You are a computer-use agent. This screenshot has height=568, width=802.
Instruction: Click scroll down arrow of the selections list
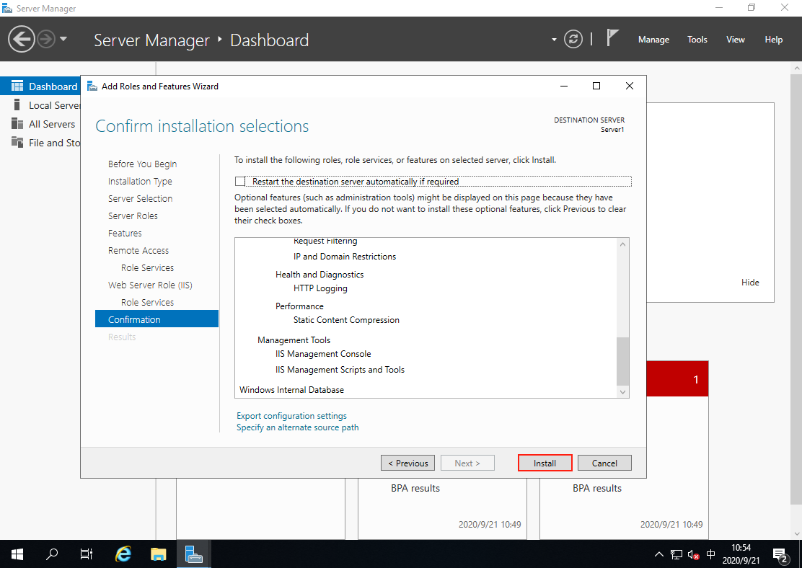[622, 392]
